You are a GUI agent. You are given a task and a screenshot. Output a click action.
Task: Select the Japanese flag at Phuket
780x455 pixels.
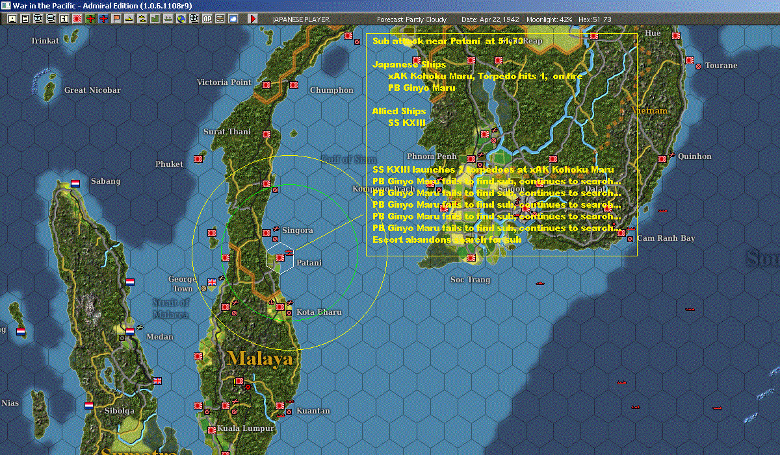198,158
